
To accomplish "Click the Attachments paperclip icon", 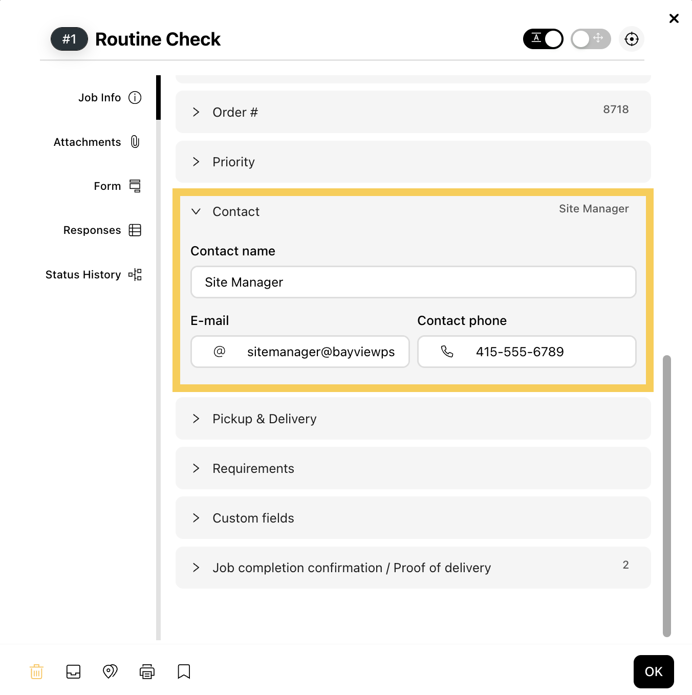I will coord(135,142).
